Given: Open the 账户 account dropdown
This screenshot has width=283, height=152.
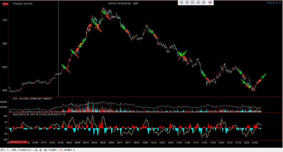Looking at the screenshot, I should click(8, 150).
